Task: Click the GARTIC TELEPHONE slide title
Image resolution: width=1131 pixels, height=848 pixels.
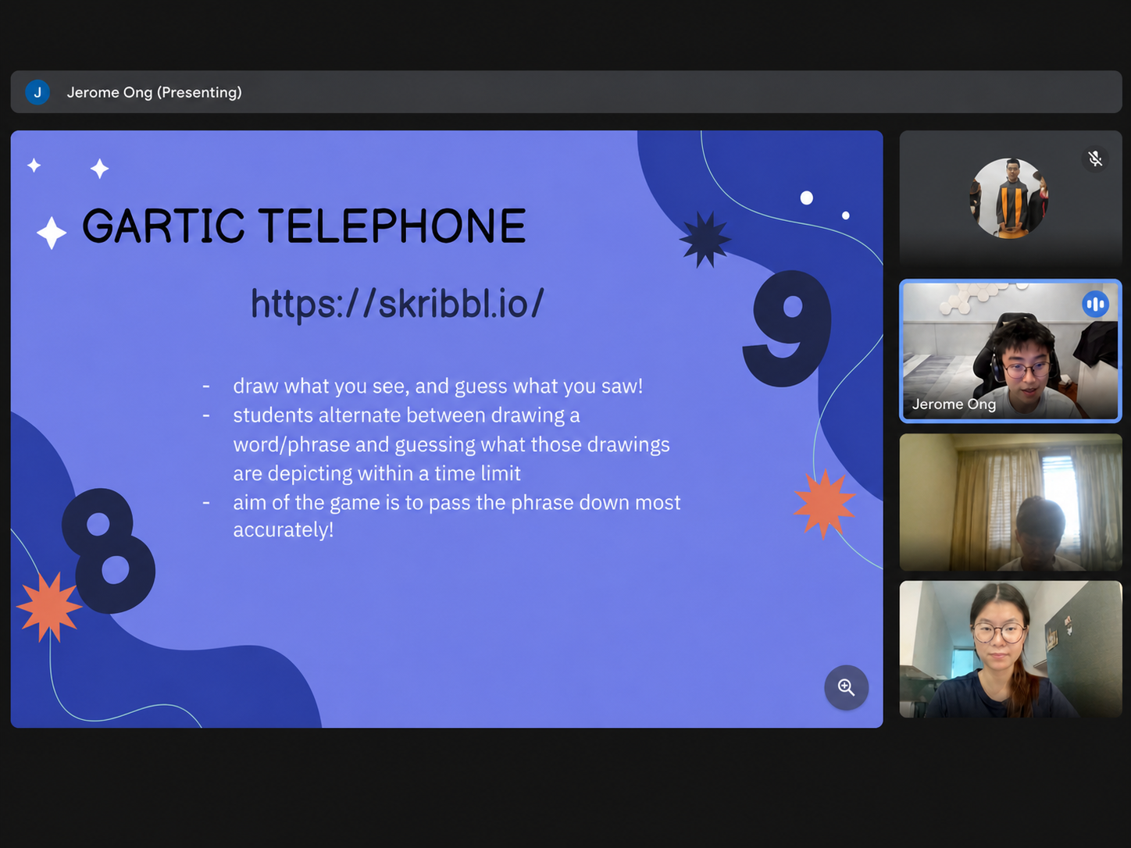Action: click(x=304, y=226)
